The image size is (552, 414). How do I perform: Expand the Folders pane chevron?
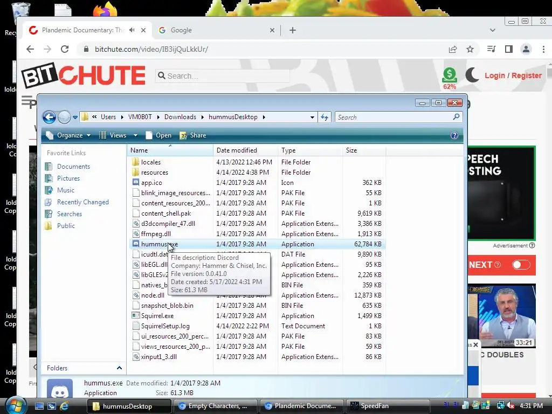click(x=119, y=368)
